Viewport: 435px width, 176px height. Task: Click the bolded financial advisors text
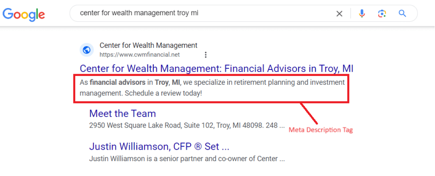118,82
